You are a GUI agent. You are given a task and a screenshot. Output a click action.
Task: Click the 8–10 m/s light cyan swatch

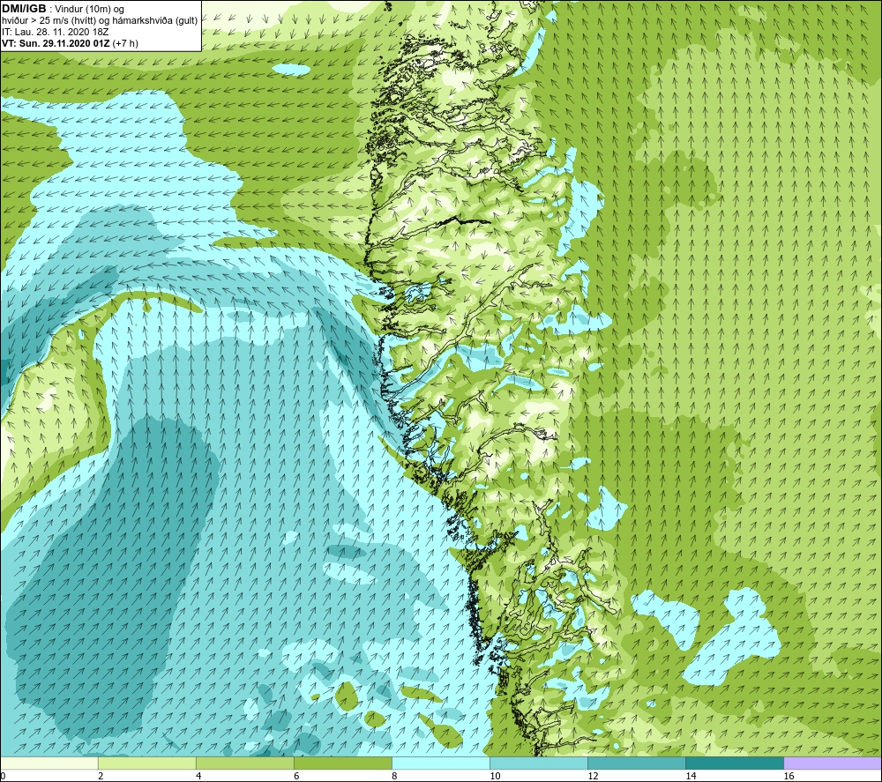pyautogui.click(x=441, y=763)
